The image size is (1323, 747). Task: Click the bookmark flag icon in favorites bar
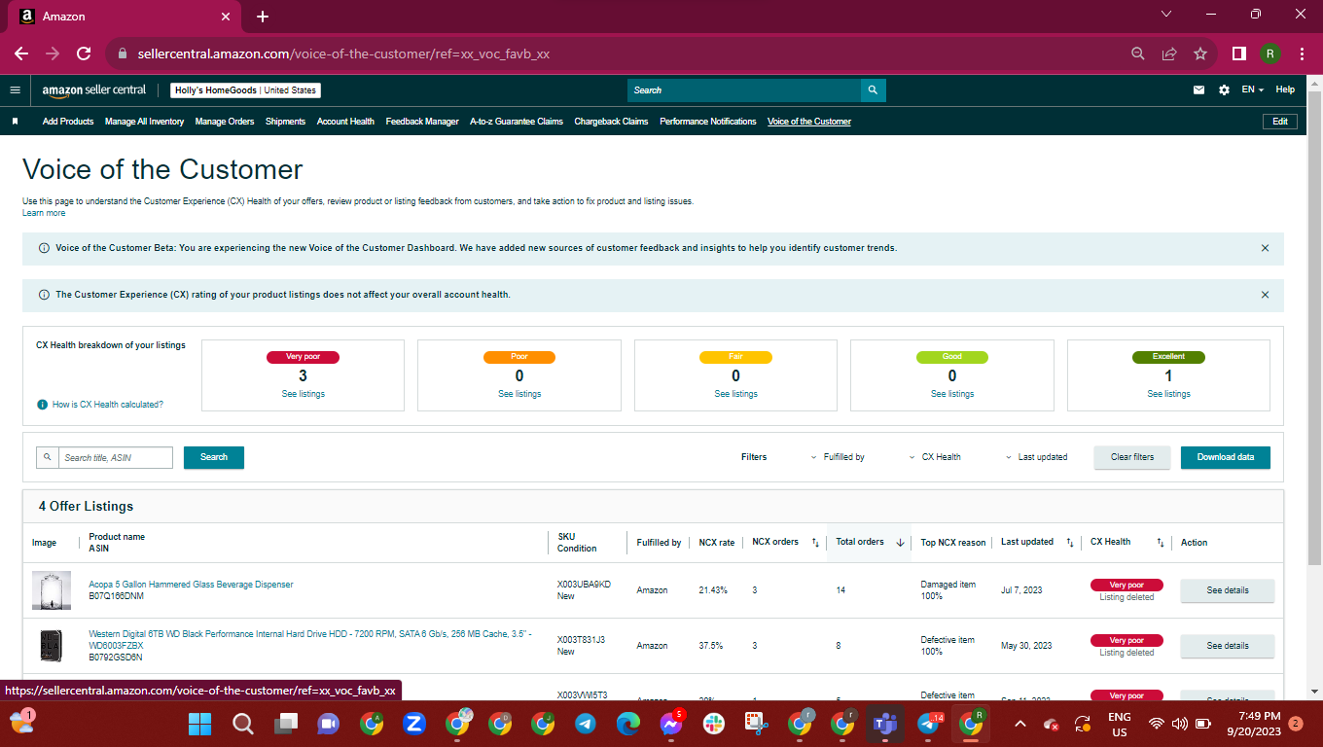(15, 122)
